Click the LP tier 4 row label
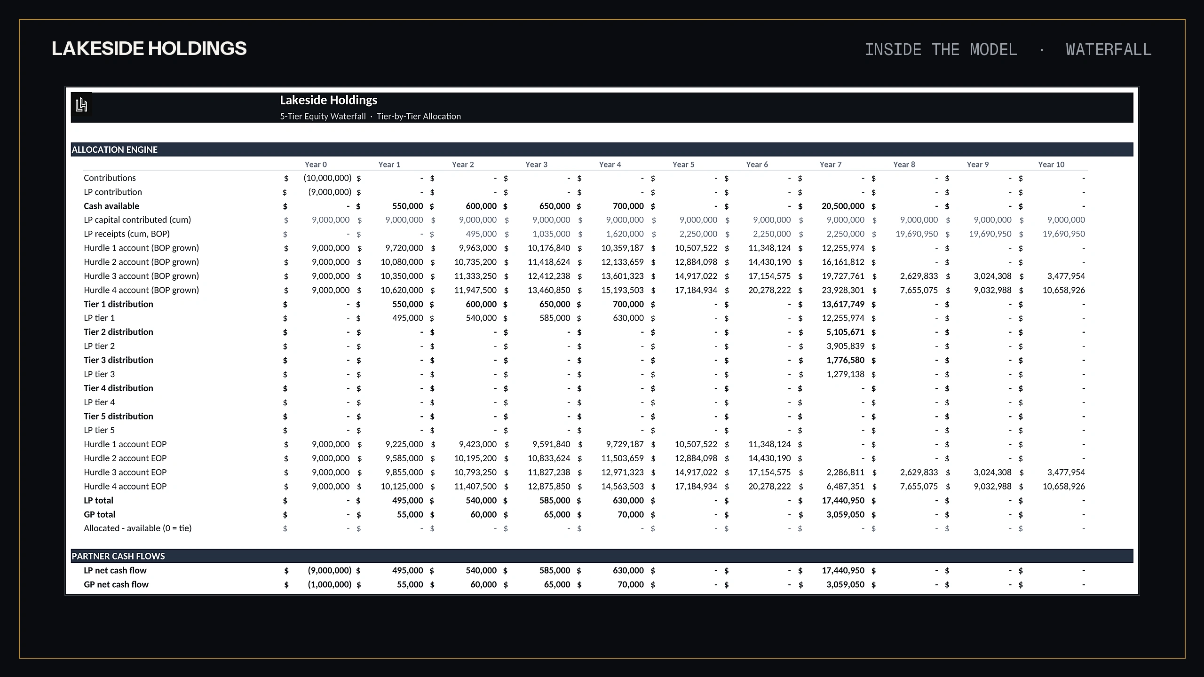 coord(99,402)
